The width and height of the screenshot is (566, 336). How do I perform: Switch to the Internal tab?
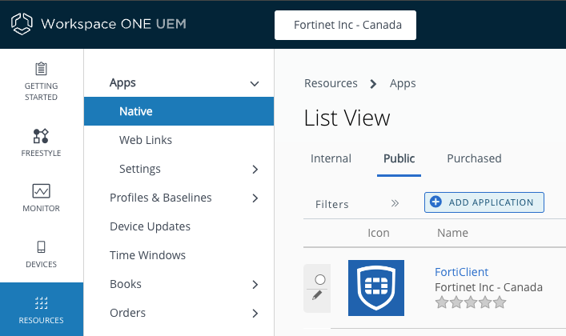pos(331,158)
